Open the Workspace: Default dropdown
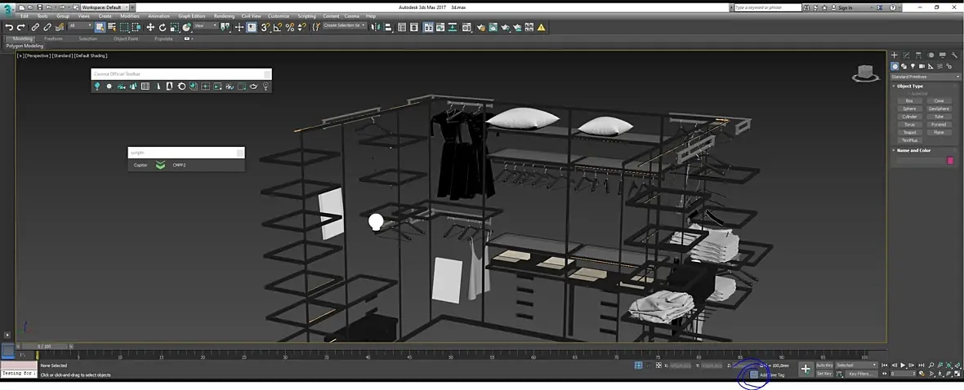964x390 pixels. 105,7
